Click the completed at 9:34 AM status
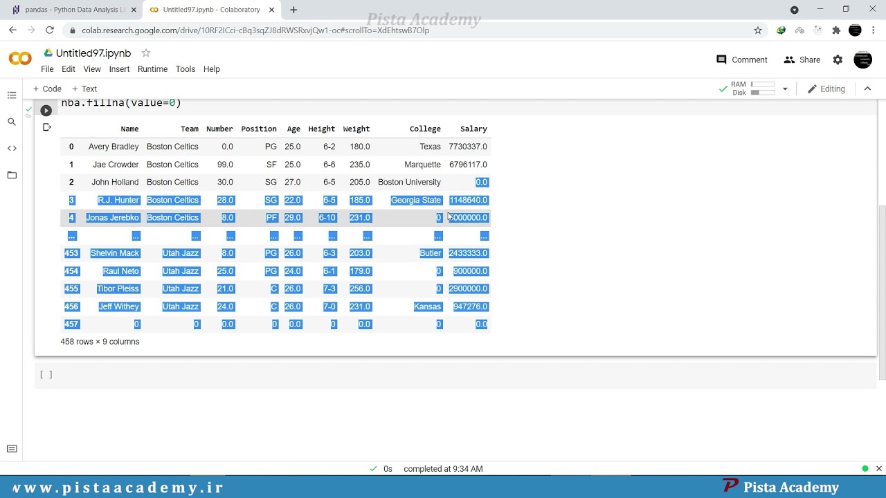This screenshot has height=498, width=886. coord(443,469)
